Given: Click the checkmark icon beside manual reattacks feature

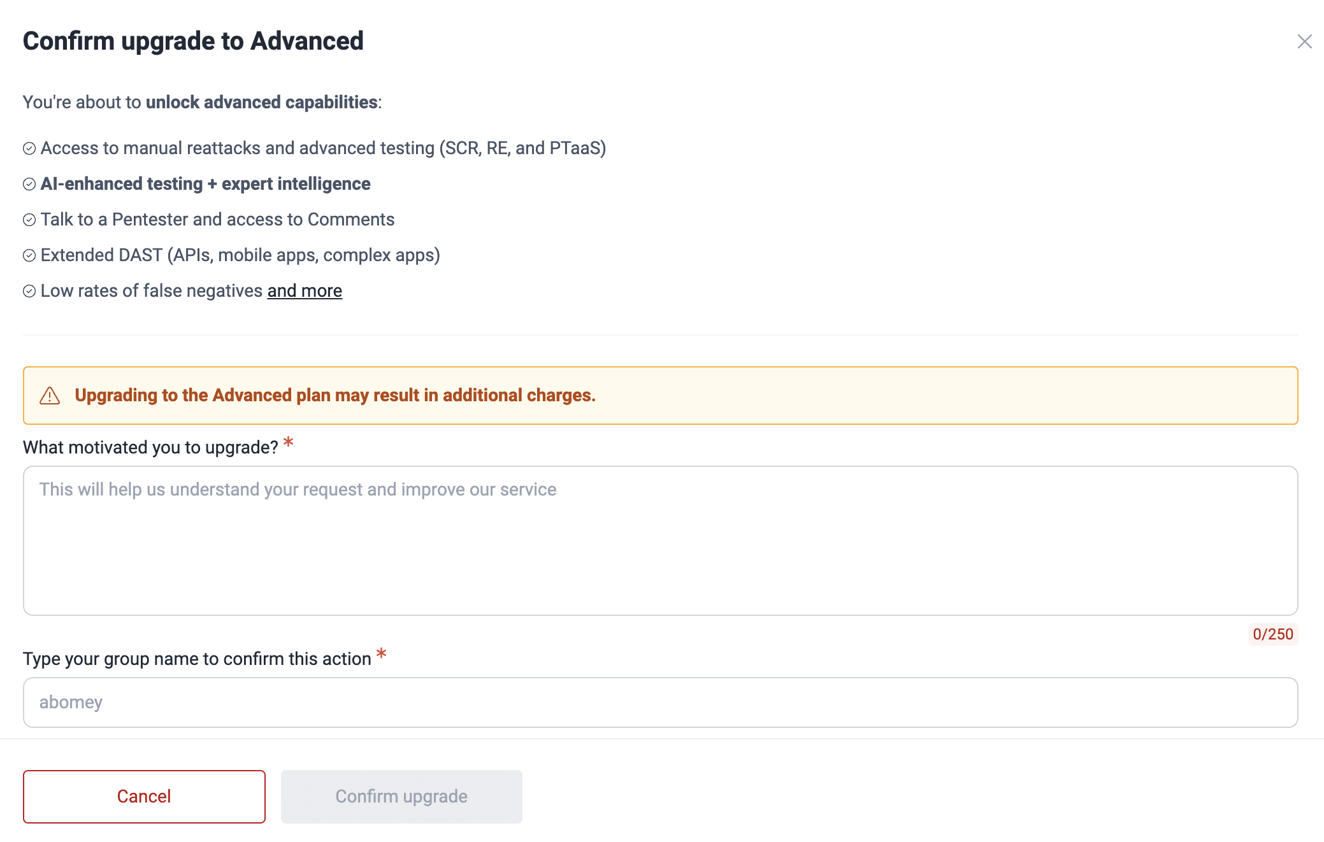Looking at the screenshot, I should [29, 148].
